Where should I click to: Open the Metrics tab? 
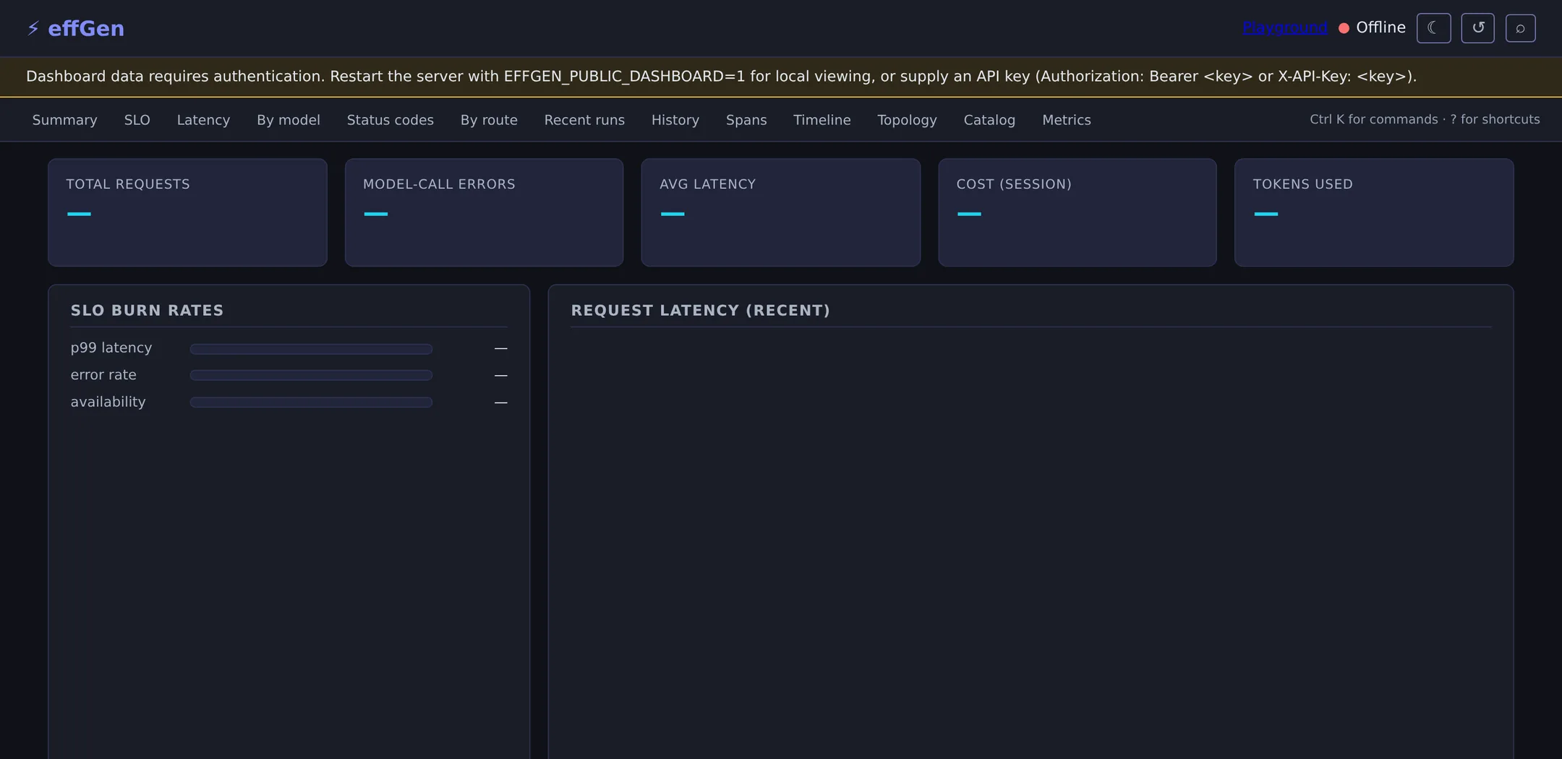tap(1066, 120)
